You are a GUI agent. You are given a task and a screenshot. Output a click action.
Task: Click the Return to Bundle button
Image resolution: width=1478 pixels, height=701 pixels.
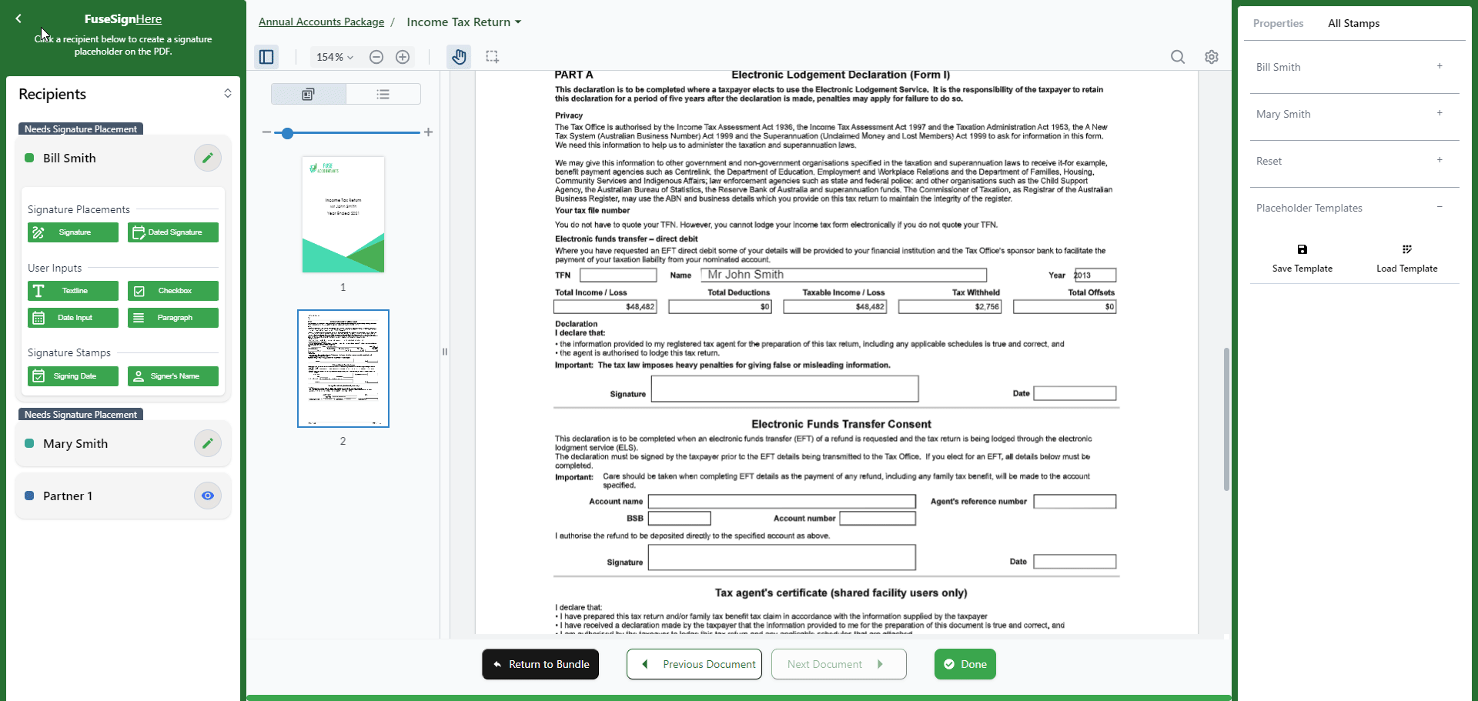point(540,664)
